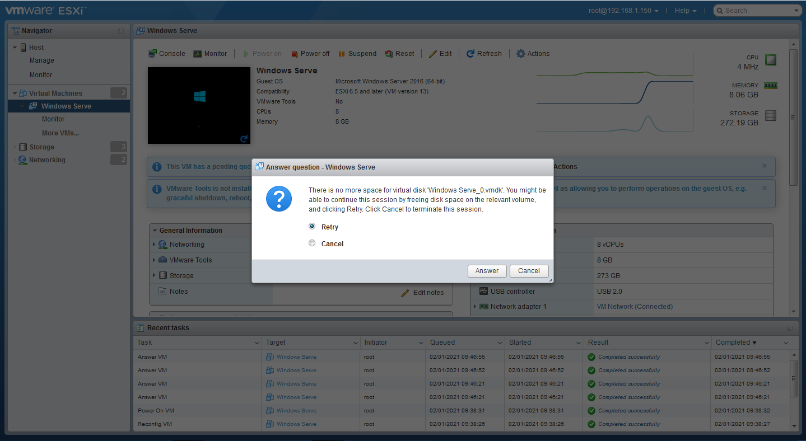Expand the Networking navigator arrow
The image size is (806, 441).
coord(15,160)
